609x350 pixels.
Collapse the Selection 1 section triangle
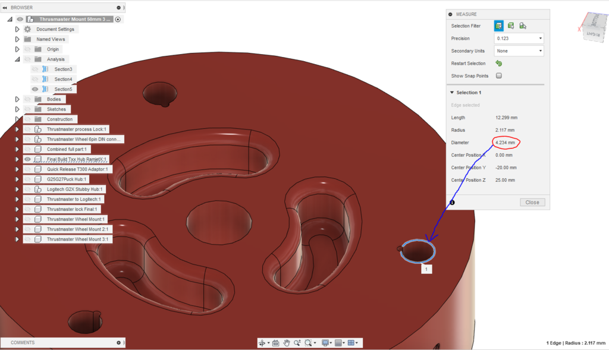tap(452, 92)
